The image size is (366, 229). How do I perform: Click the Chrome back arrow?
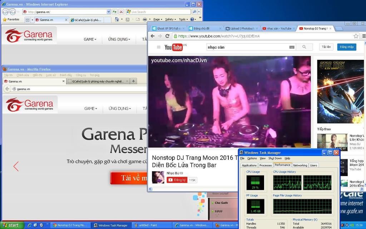point(153,36)
